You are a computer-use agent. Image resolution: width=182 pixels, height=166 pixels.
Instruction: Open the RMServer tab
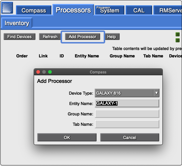pyautogui.click(x=168, y=10)
